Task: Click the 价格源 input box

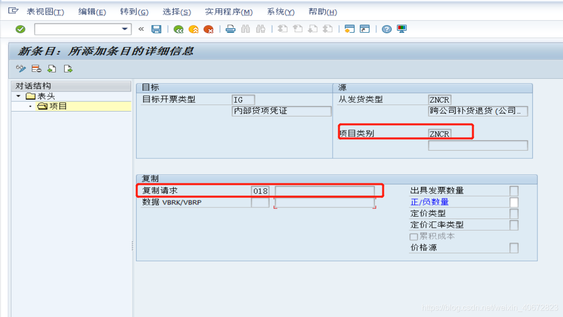Action: pyautogui.click(x=514, y=248)
